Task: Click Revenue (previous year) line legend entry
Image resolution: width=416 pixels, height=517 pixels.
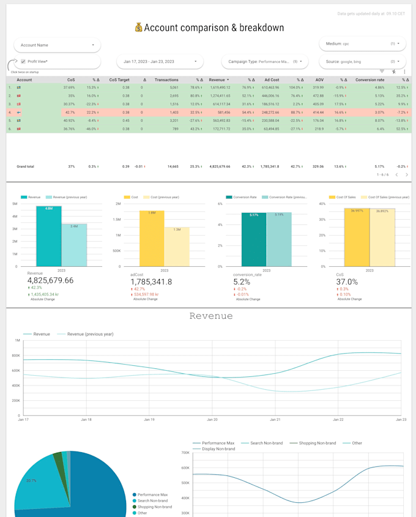Action: coord(85,334)
